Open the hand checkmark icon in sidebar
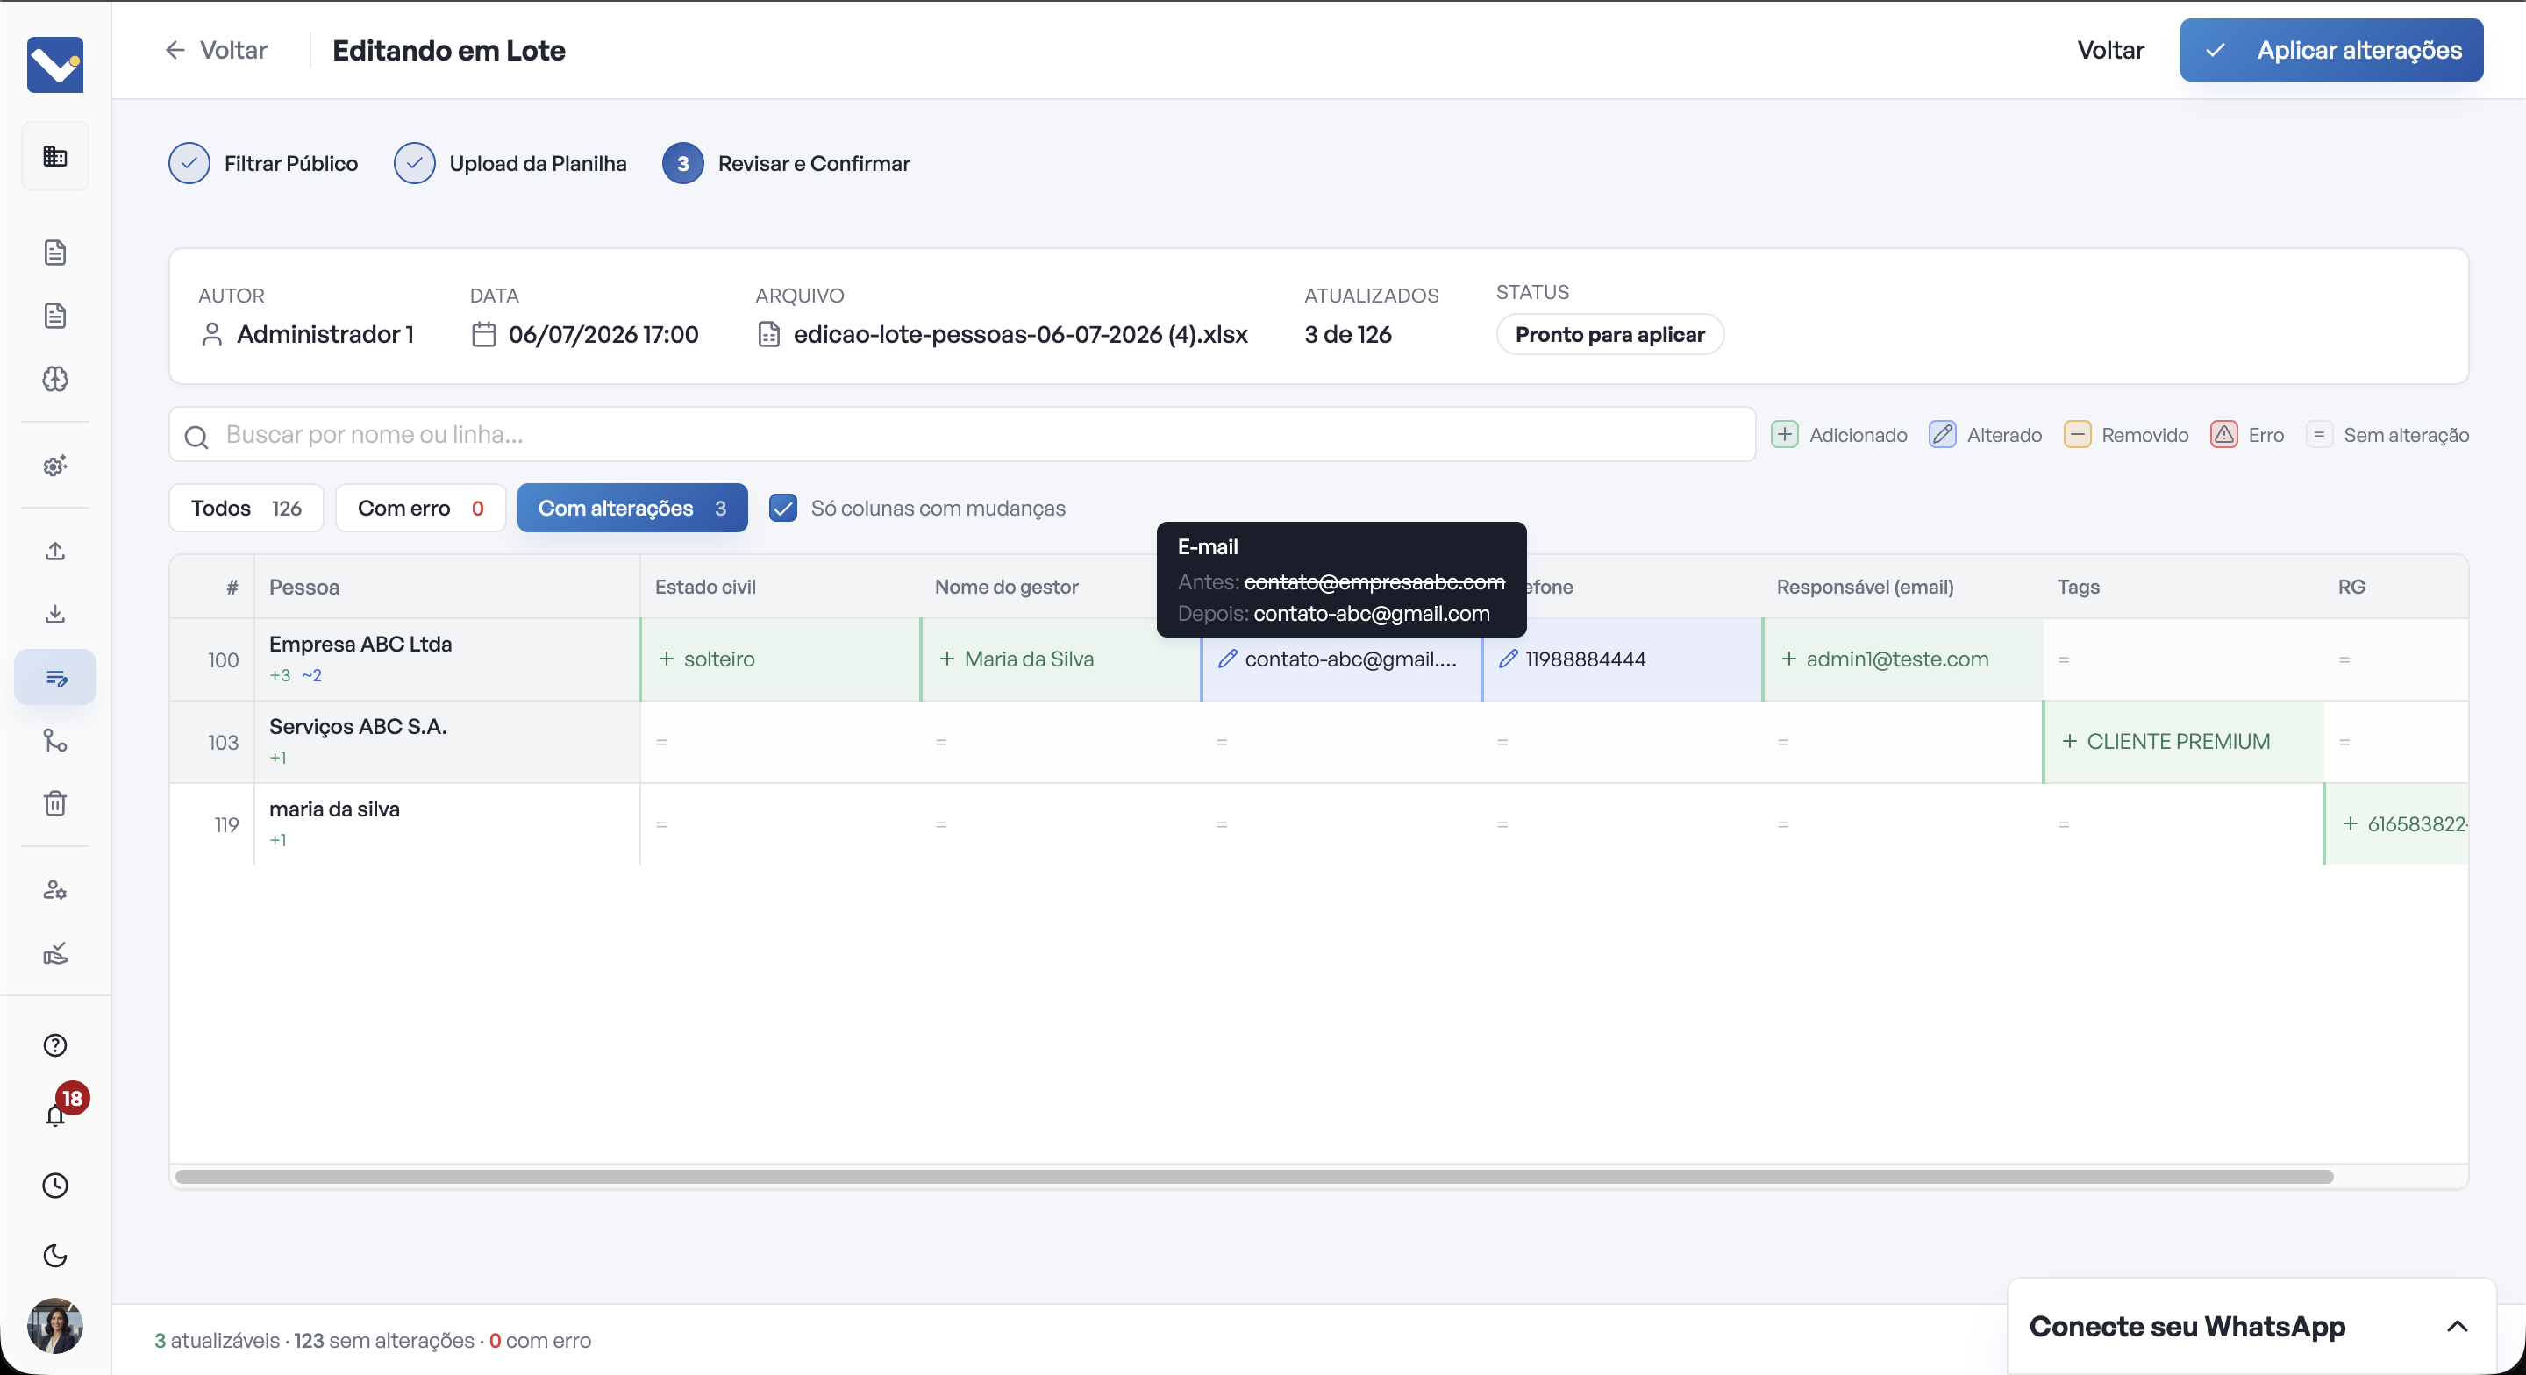 click(55, 953)
